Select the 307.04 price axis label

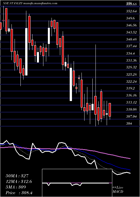coord(131,117)
